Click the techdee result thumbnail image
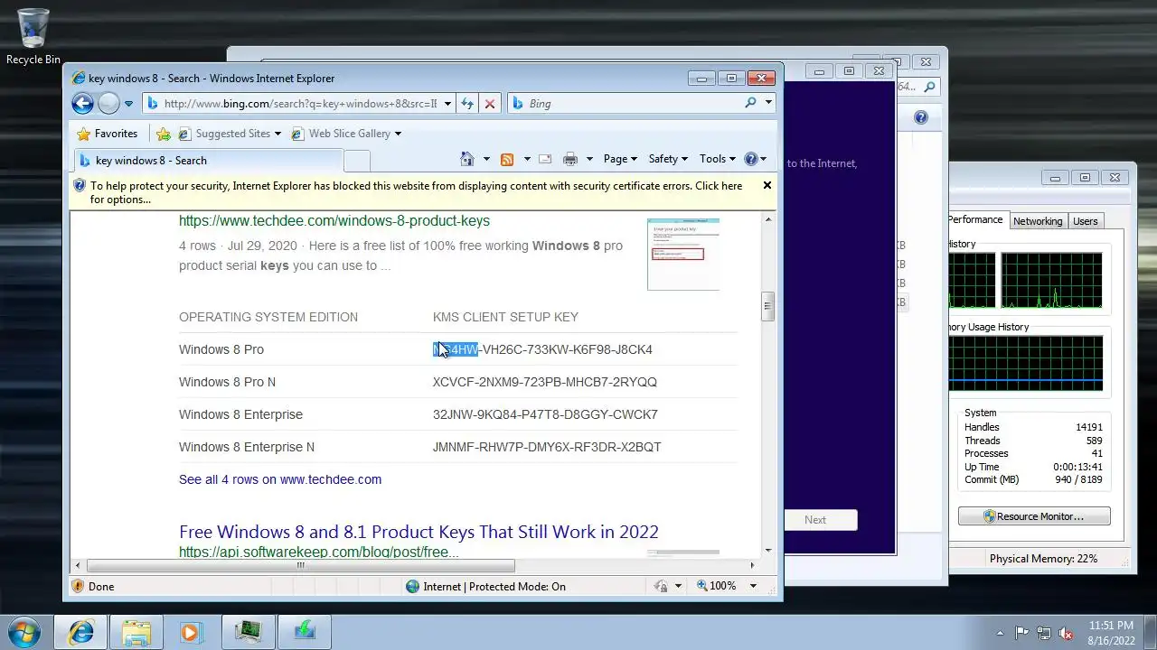This screenshot has height=650, width=1157. pos(683,254)
